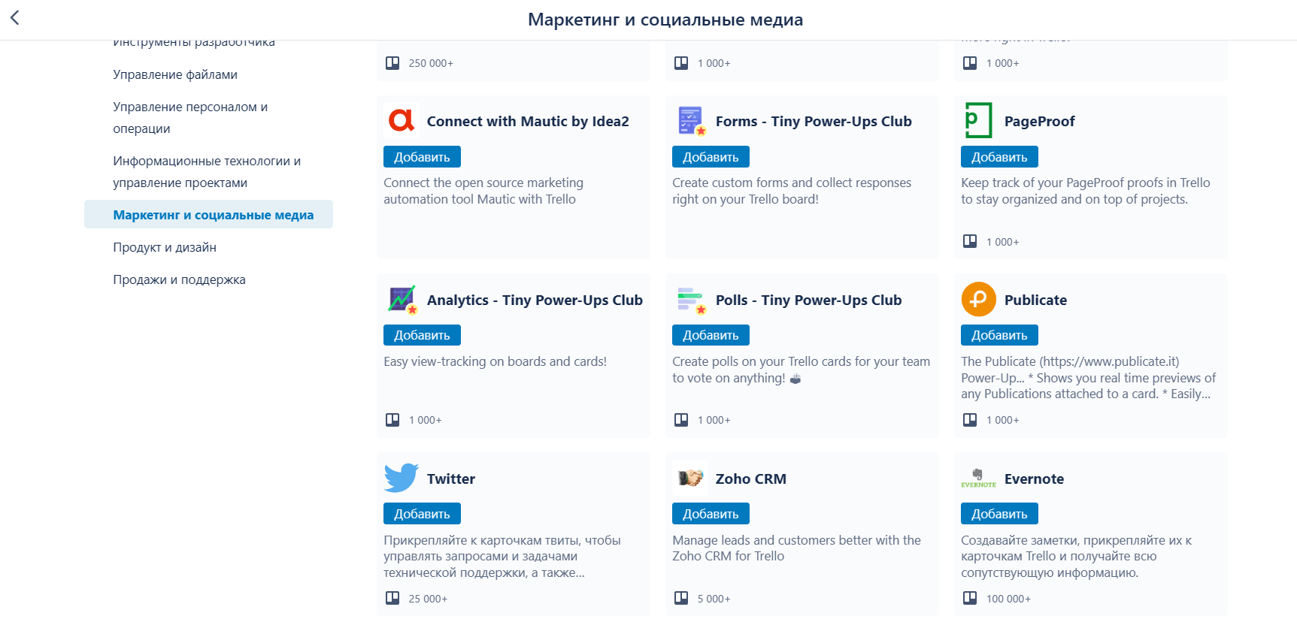Open the Управление файлами category
The image size is (1297, 619).
(x=175, y=74)
